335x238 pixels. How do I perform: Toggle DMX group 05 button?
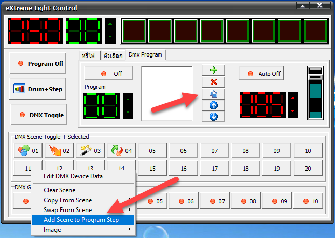click(152, 201)
